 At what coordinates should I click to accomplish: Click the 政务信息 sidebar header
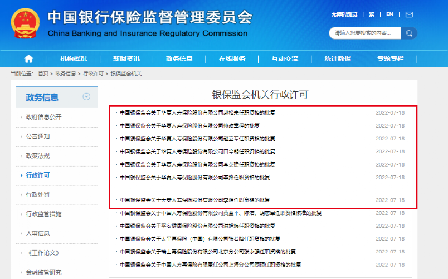coord(42,97)
